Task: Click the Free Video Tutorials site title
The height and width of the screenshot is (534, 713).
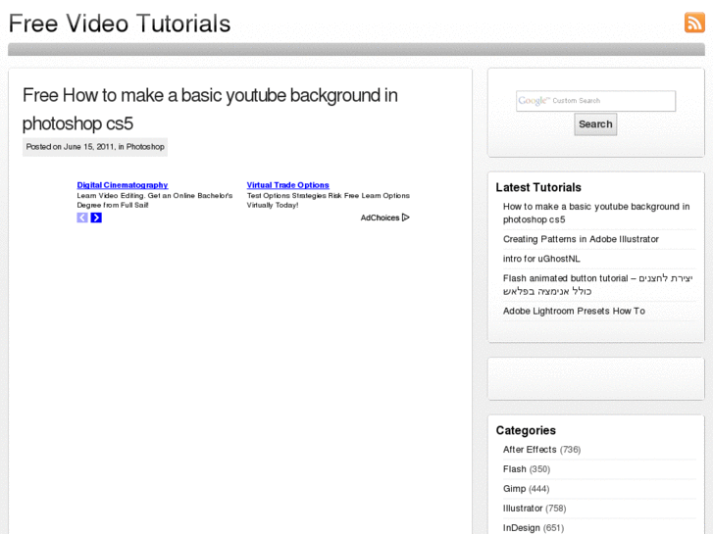Action: (120, 24)
